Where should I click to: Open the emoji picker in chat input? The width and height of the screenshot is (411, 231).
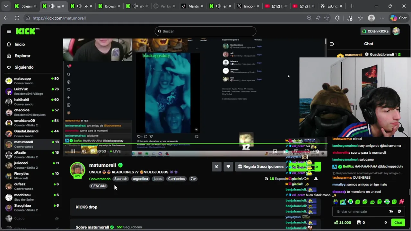(x=399, y=211)
